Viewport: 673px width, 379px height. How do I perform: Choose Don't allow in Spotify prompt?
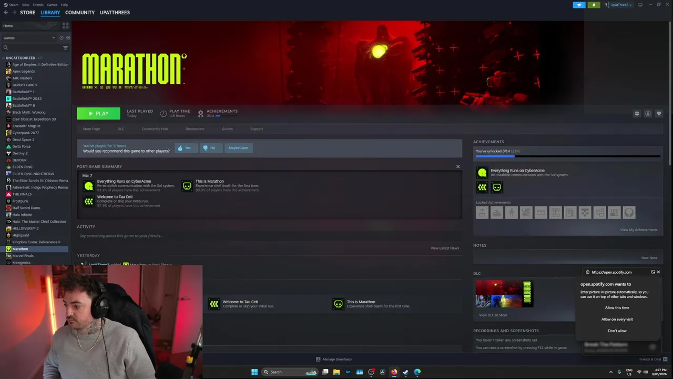point(617,331)
